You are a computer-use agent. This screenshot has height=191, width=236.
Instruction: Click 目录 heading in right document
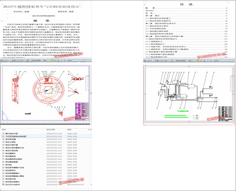[186, 4]
